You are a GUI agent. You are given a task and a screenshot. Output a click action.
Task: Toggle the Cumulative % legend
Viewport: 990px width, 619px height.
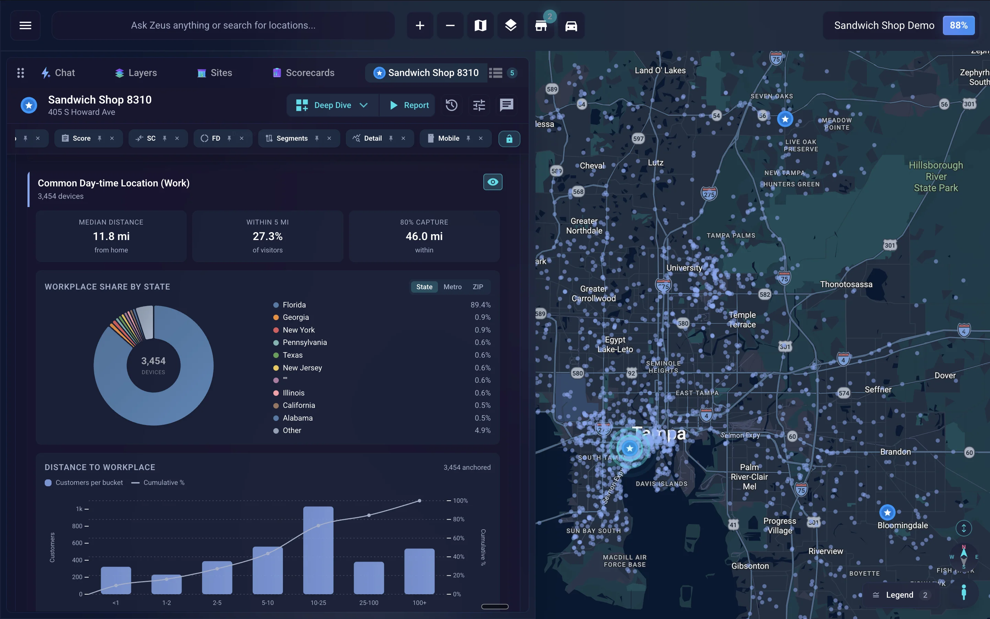click(x=158, y=483)
